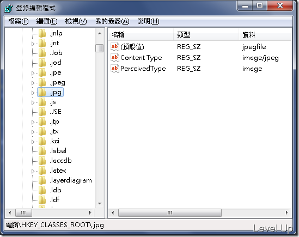
Task: Click the .label folder icon
Action: pos(42,151)
